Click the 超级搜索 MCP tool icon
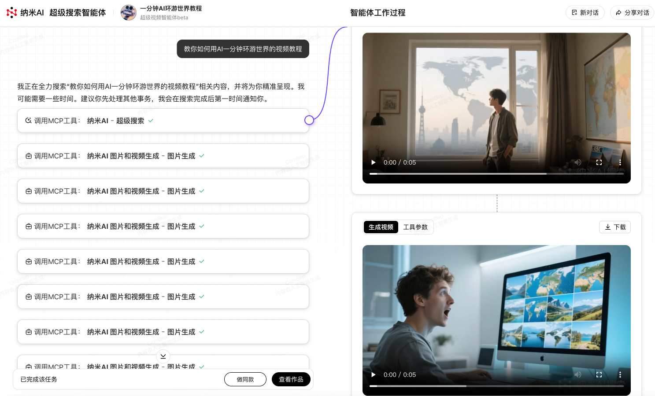The image size is (655, 396). (28, 120)
